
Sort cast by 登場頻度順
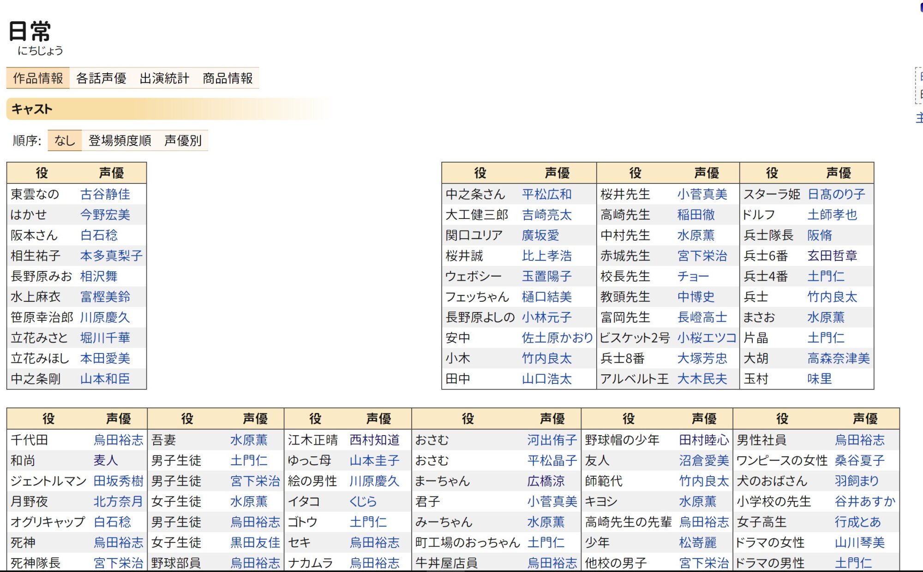coord(120,140)
